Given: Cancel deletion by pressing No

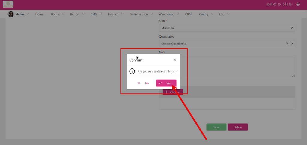Looking at the screenshot, I should [143, 83].
